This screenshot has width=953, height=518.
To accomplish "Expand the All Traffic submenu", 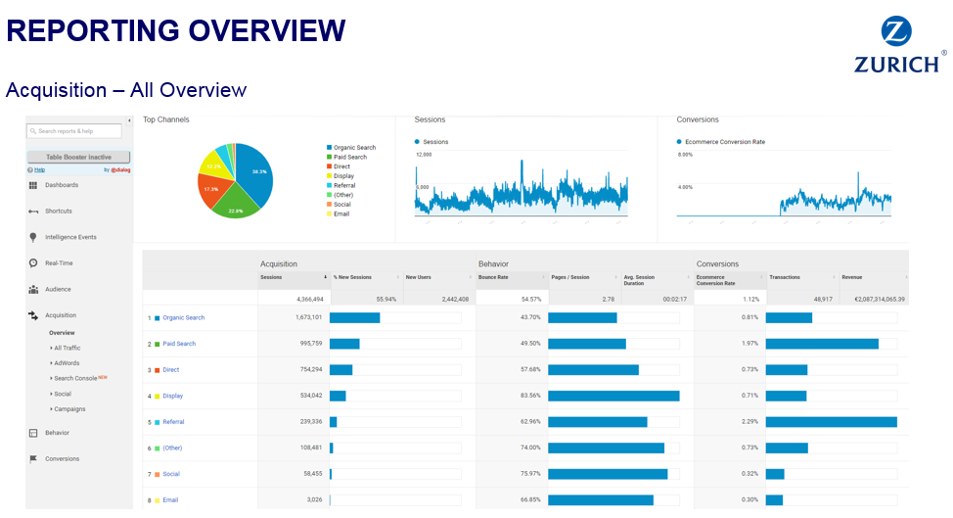I will (x=67, y=348).
